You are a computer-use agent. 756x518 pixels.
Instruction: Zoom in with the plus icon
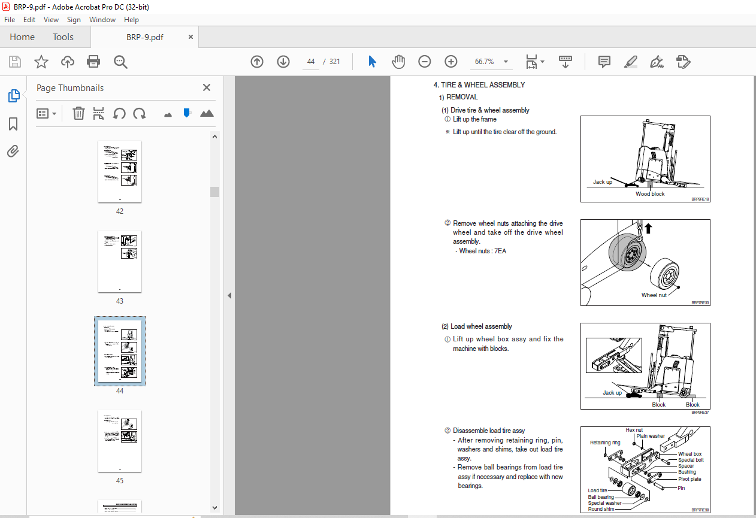coord(451,62)
